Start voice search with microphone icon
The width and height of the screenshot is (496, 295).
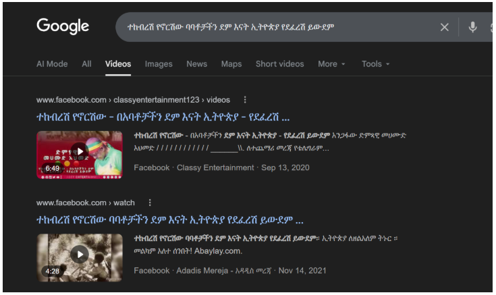click(473, 27)
